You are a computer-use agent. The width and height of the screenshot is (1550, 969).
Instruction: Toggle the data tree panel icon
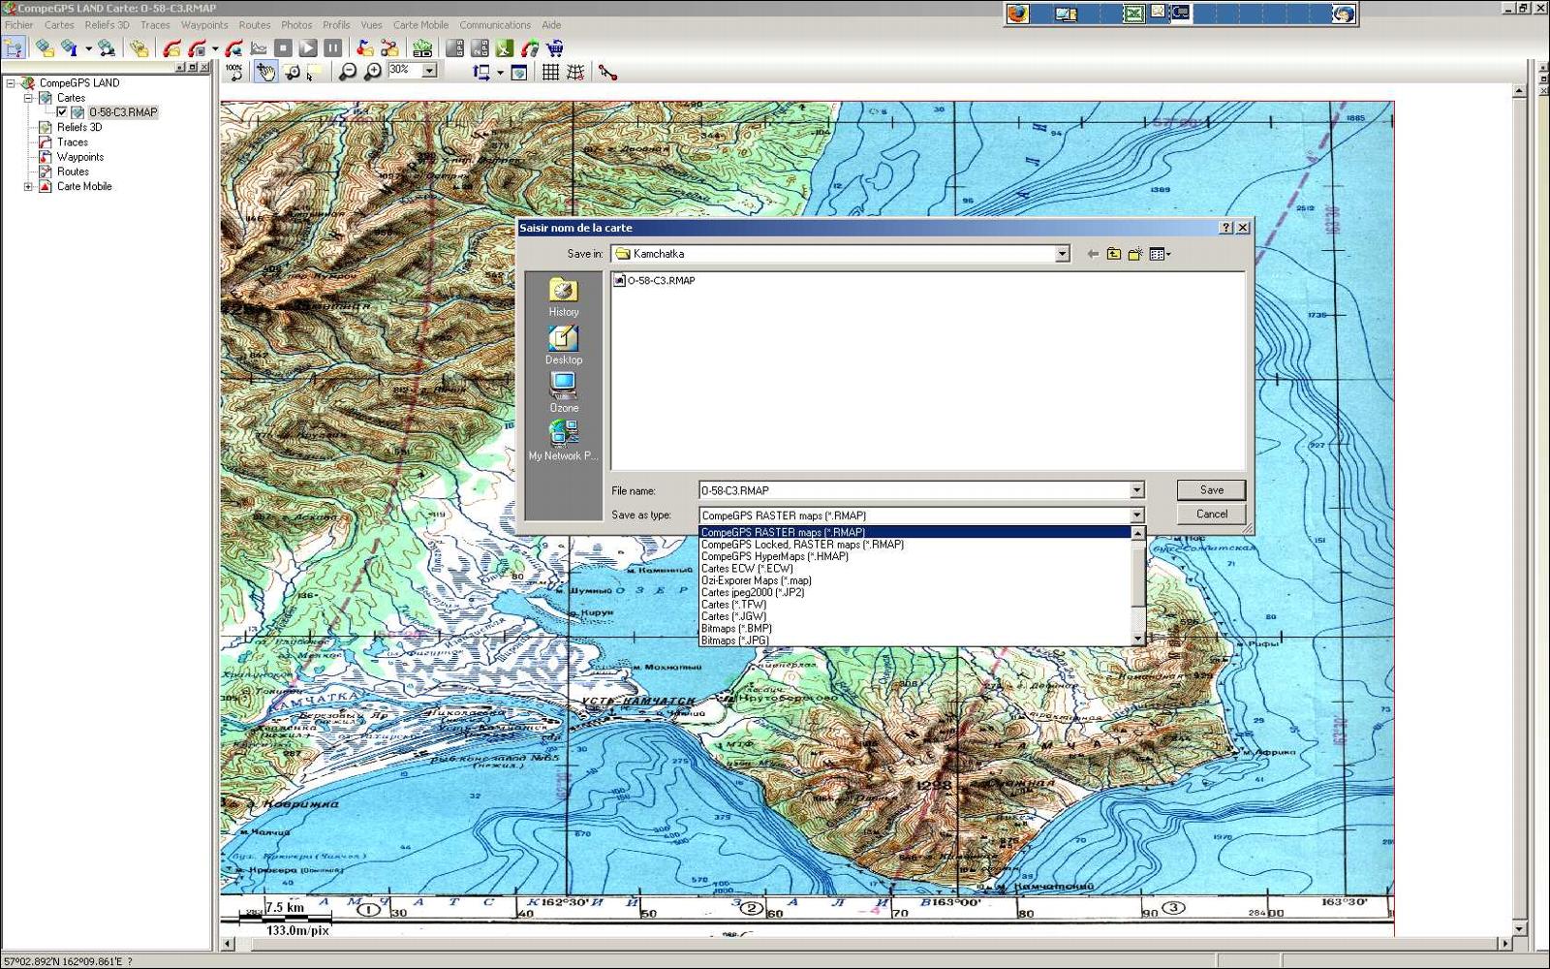coord(14,47)
